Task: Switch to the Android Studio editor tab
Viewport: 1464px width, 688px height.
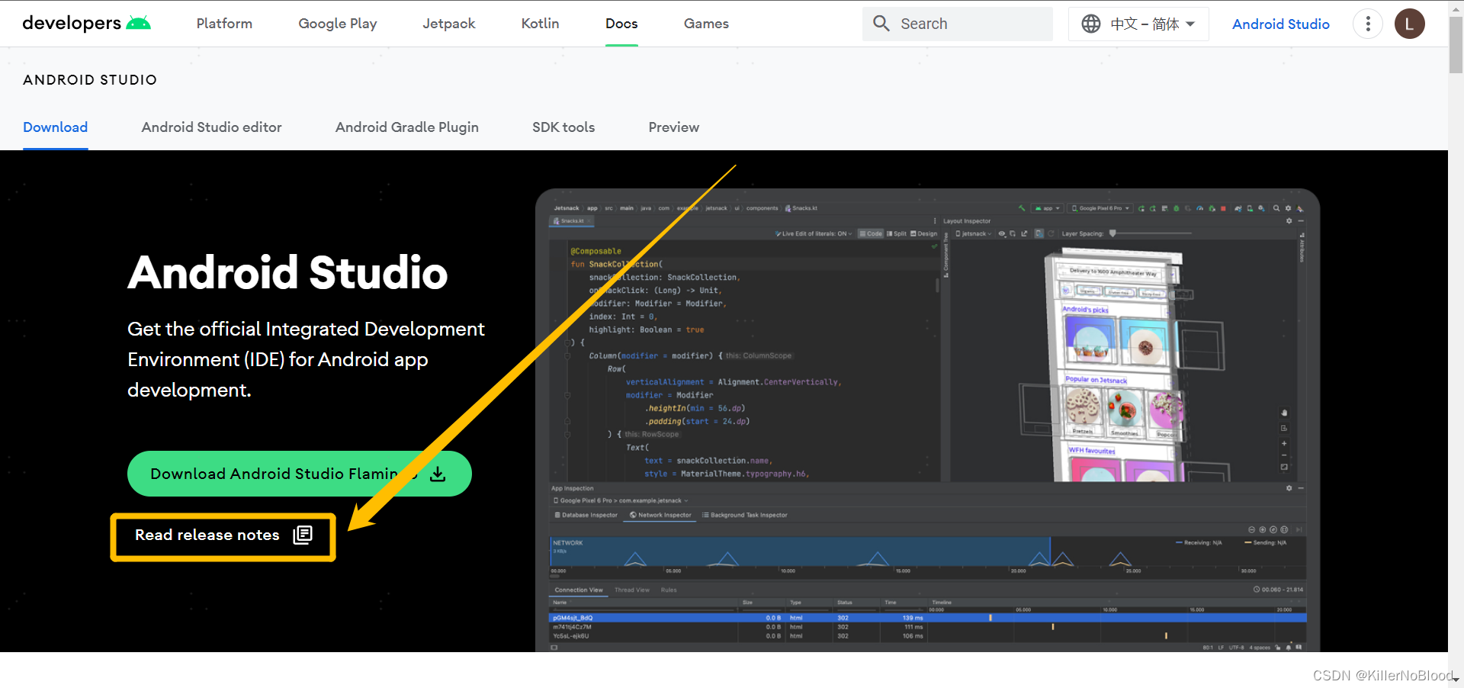Action: (212, 127)
